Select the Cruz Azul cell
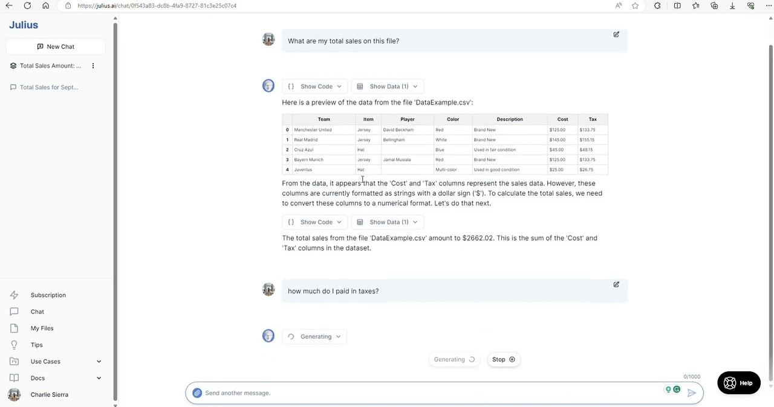Image resolution: width=774 pixels, height=407 pixels. (x=324, y=150)
